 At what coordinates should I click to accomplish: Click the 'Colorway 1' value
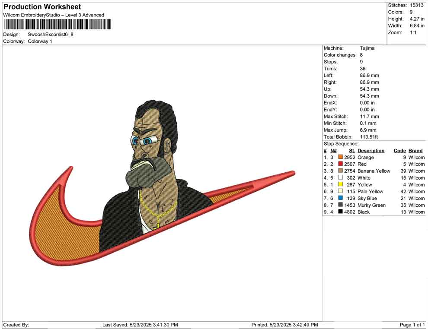(x=40, y=41)
